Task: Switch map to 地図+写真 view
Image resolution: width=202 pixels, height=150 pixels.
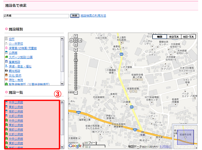Action: pyautogui.click(x=188, y=37)
